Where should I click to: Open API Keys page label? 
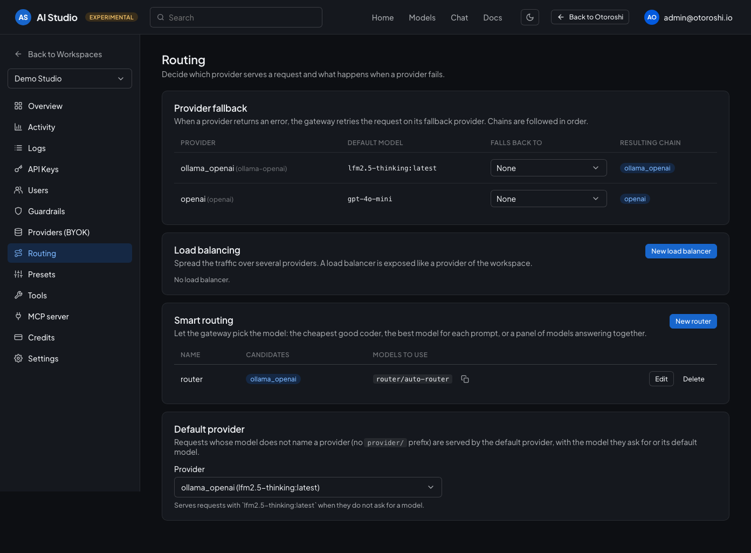(x=43, y=169)
